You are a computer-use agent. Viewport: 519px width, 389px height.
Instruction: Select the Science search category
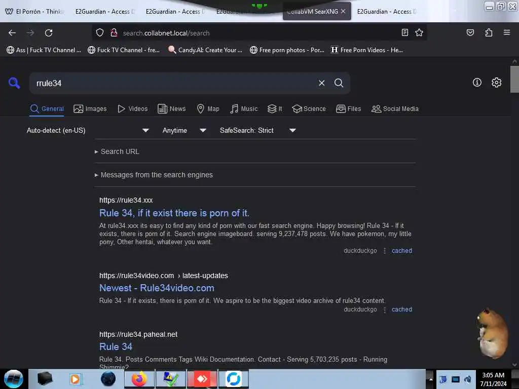click(x=309, y=109)
